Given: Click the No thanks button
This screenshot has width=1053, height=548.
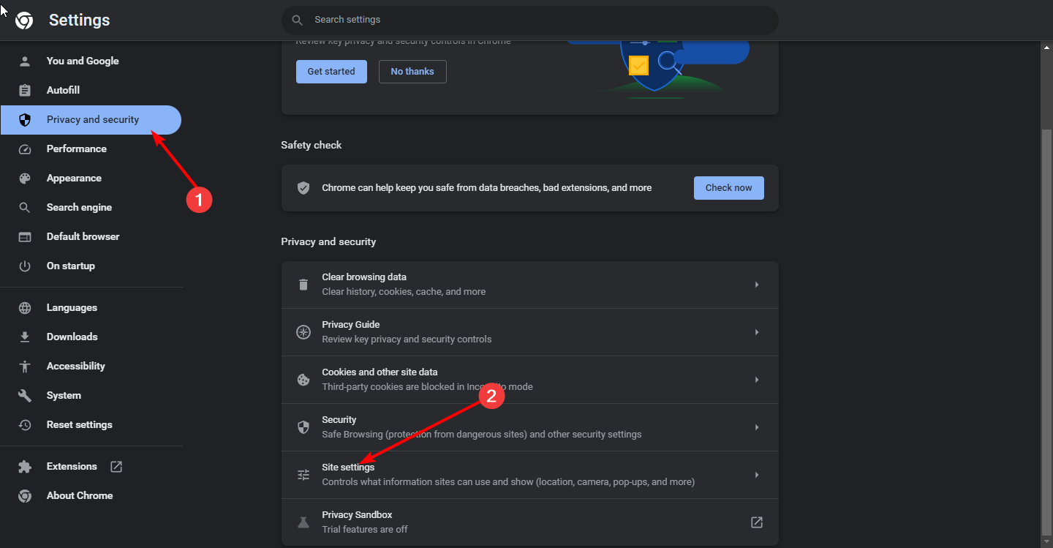Looking at the screenshot, I should tap(412, 72).
